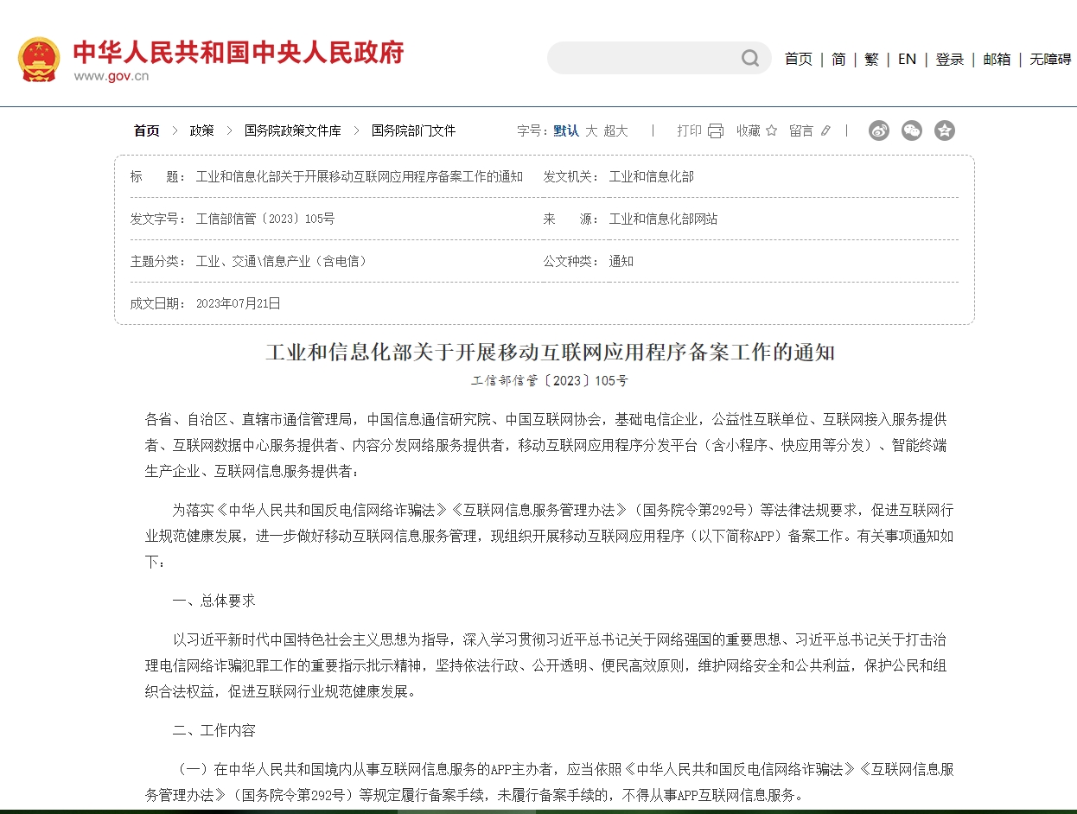The image size is (1077, 814).
Task: Switch the site language to EN
Action: pos(907,59)
